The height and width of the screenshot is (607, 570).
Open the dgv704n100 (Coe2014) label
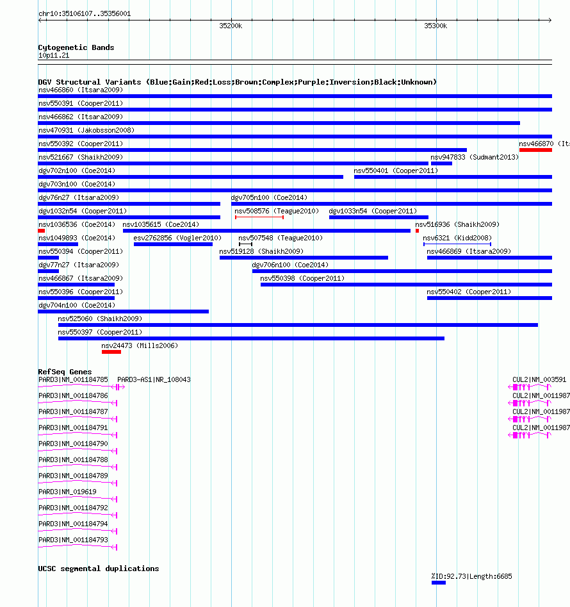pyautogui.click(x=77, y=306)
